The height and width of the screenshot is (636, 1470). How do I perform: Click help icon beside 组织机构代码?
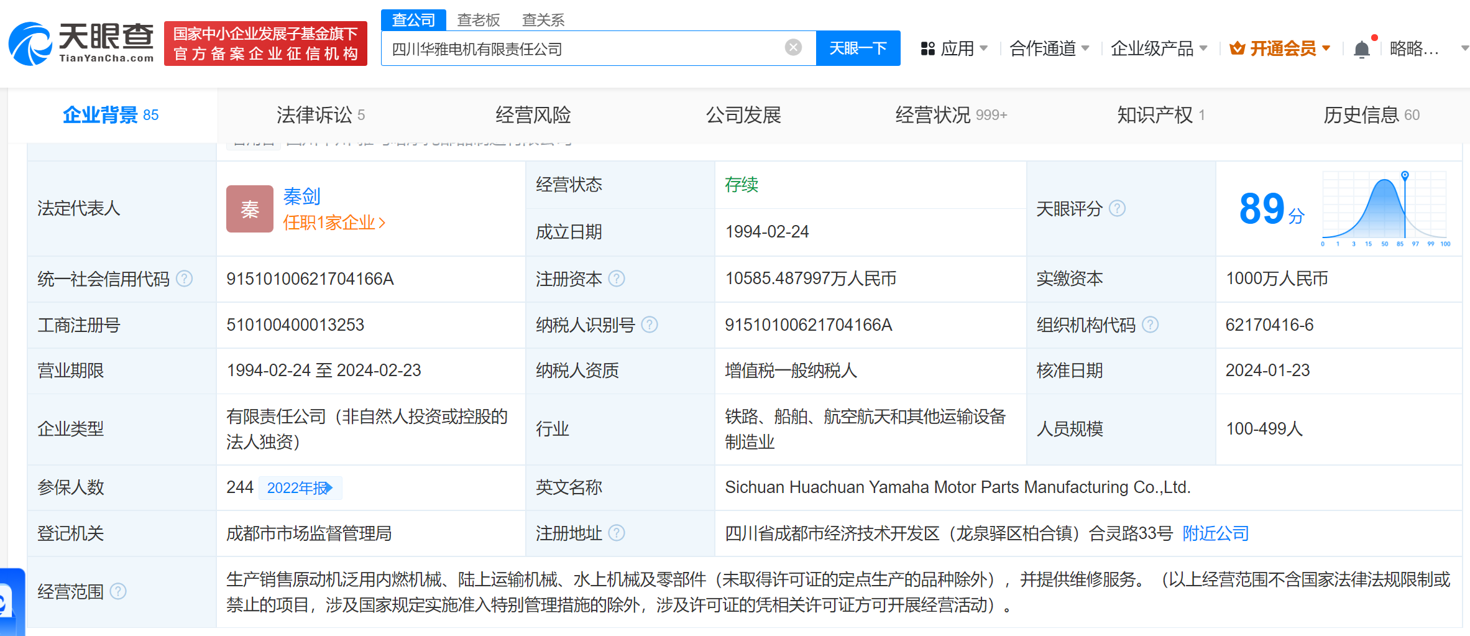click(1151, 325)
